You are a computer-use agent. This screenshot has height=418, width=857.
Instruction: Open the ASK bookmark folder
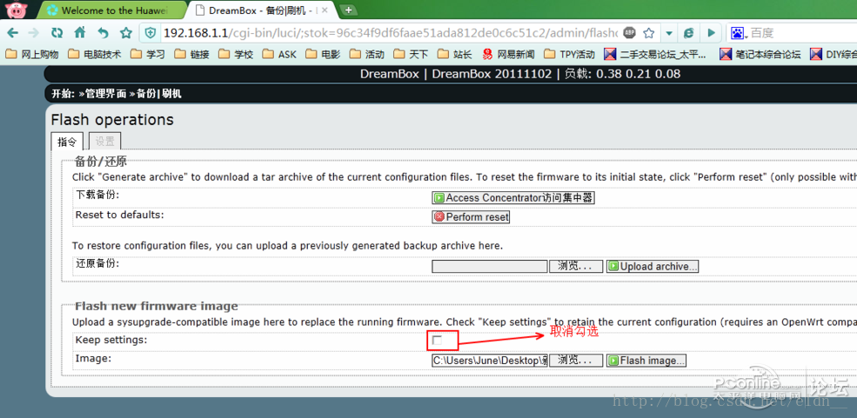click(x=279, y=54)
